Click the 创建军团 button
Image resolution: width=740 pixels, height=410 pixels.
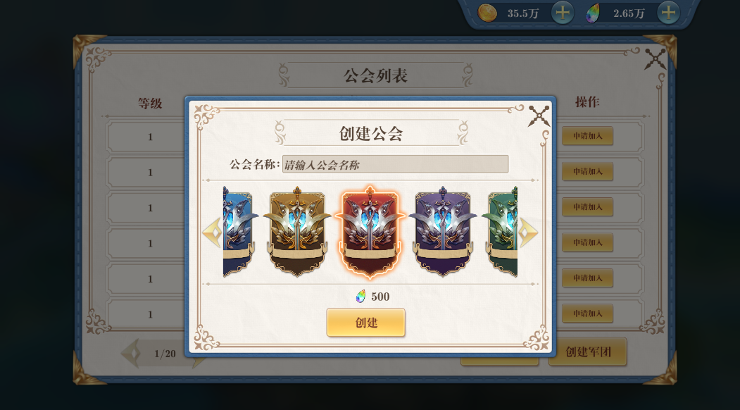[587, 352]
